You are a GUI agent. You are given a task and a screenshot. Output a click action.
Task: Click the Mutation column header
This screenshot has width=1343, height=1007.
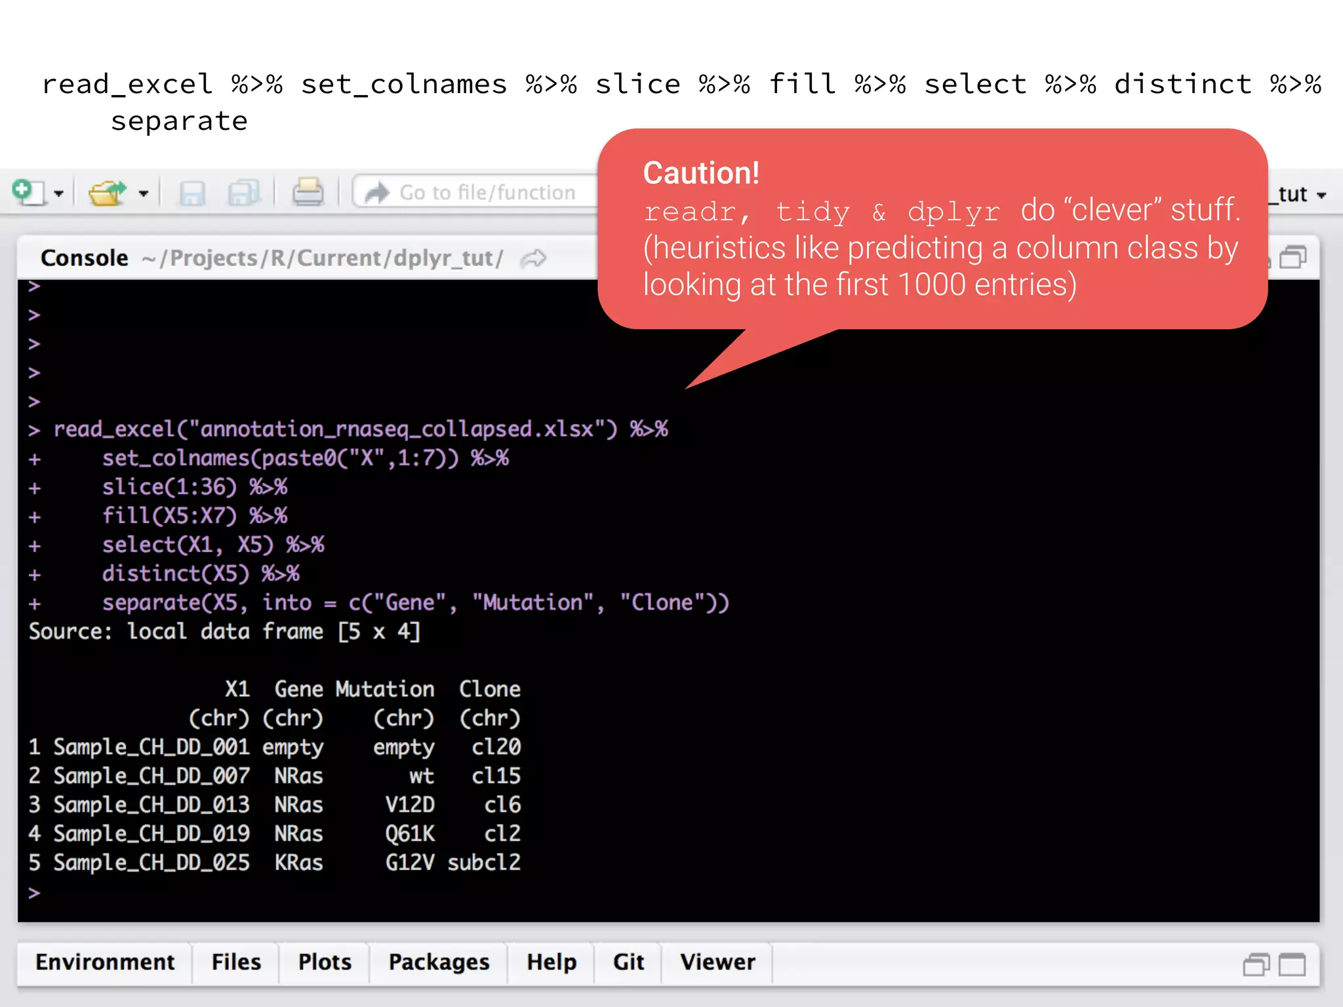385,690
